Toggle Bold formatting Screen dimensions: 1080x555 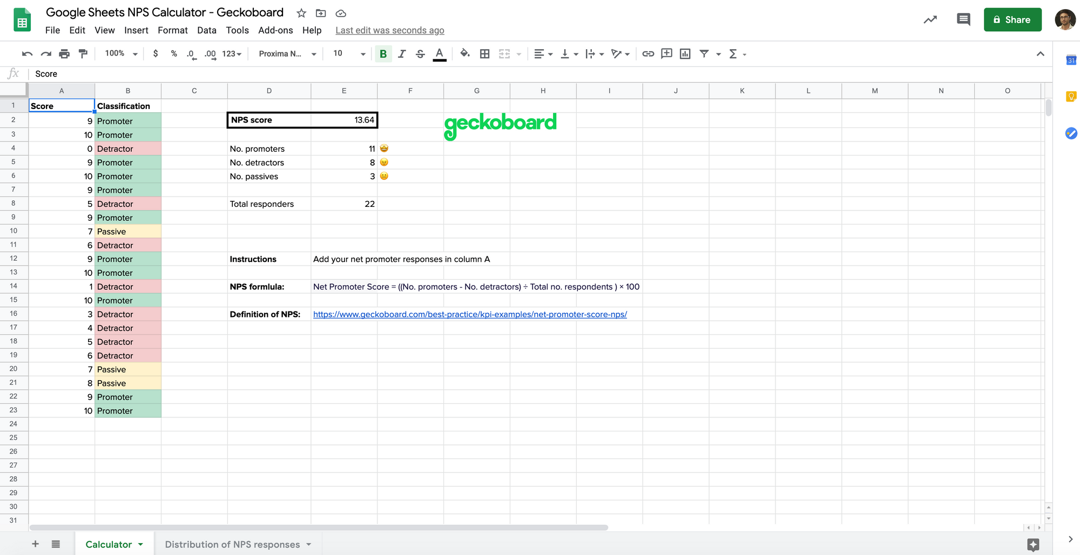(x=383, y=54)
